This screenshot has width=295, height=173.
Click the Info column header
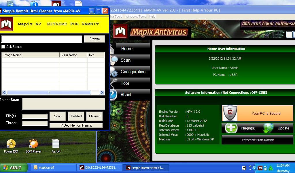(x=96, y=55)
